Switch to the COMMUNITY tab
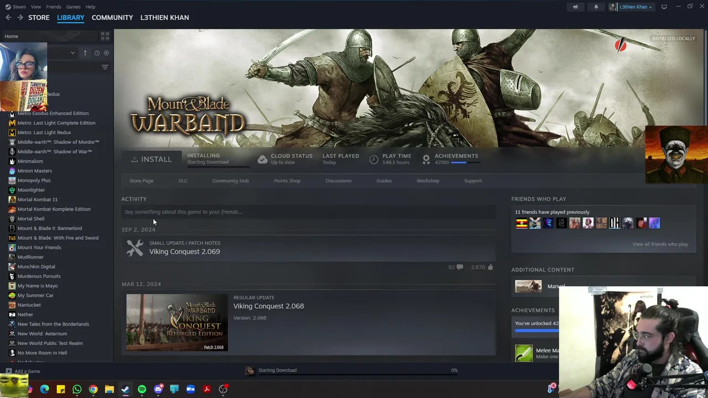Screen dimensions: 708x398 (x=112, y=18)
